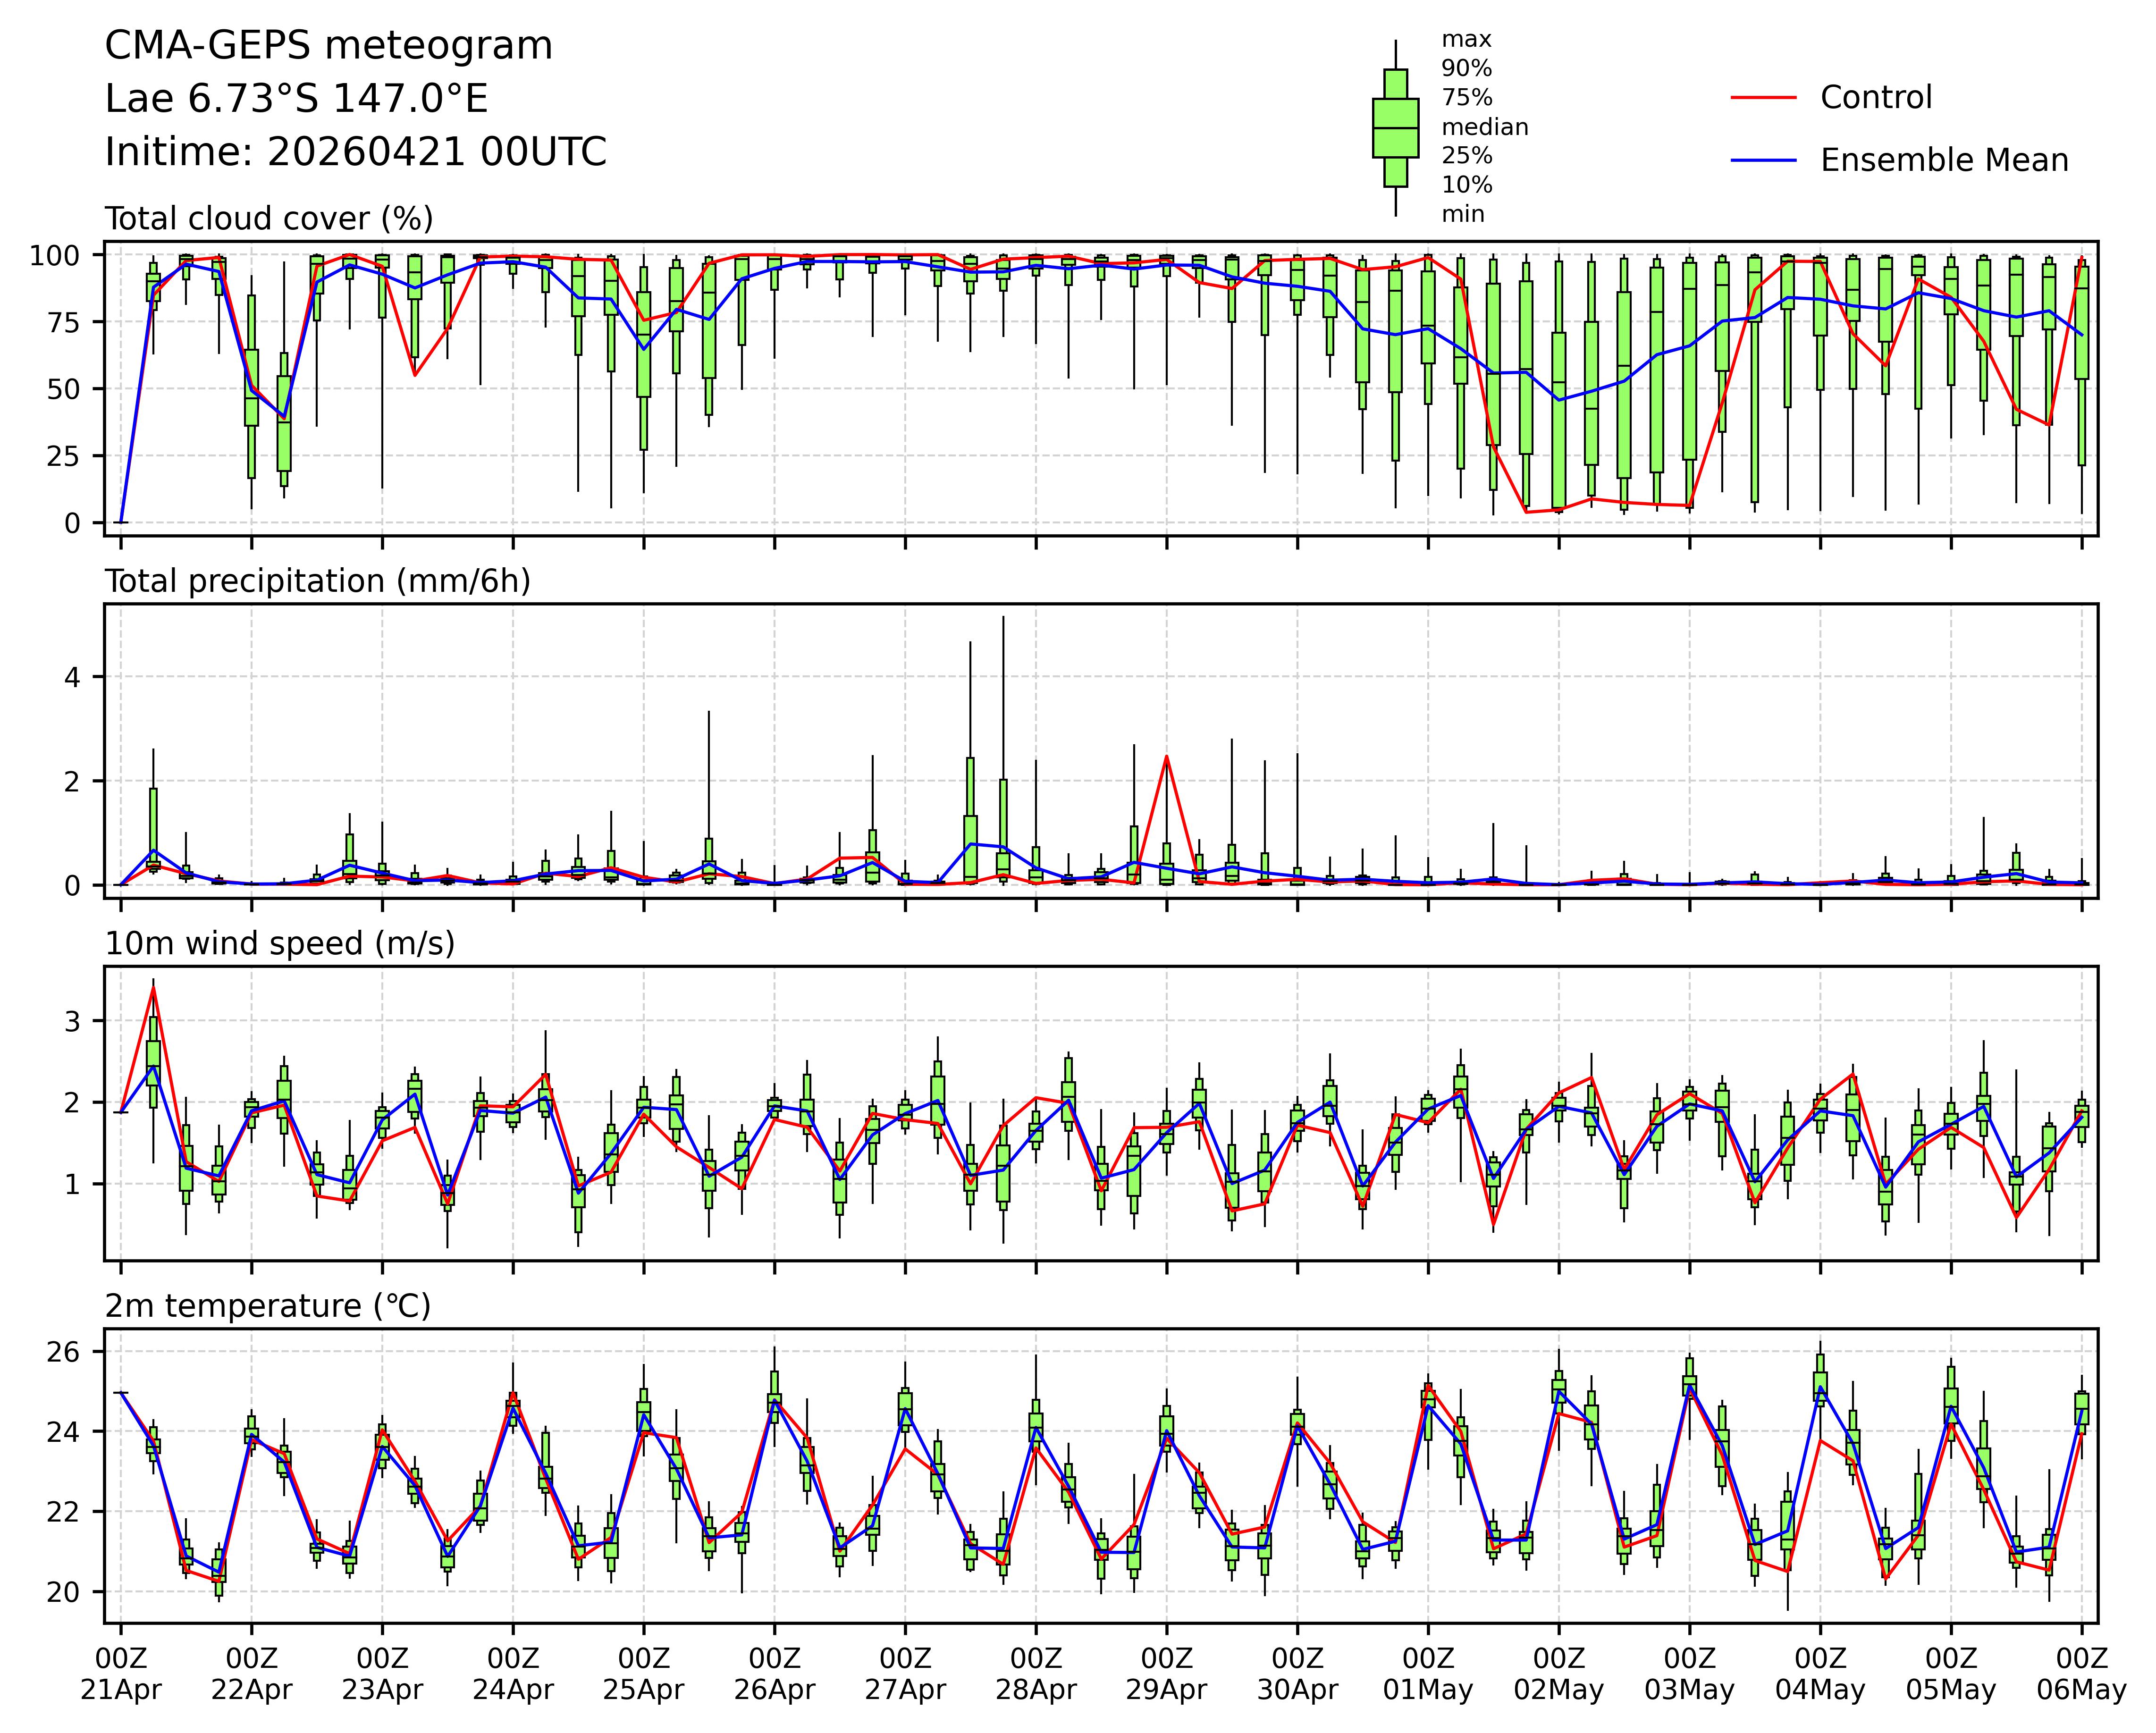Viewport: 2156px width, 1733px height.
Task: Click the '00Z 06May' x-axis label
Action: (x=2081, y=1674)
